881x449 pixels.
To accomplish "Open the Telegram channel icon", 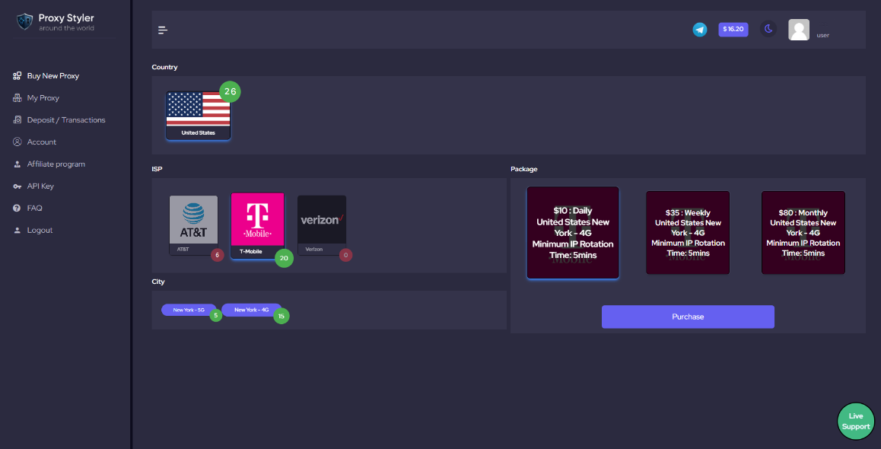I will point(699,30).
